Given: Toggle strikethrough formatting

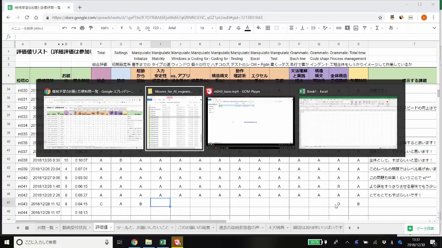Looking at the screenshot, I should [x=238, y=28].
